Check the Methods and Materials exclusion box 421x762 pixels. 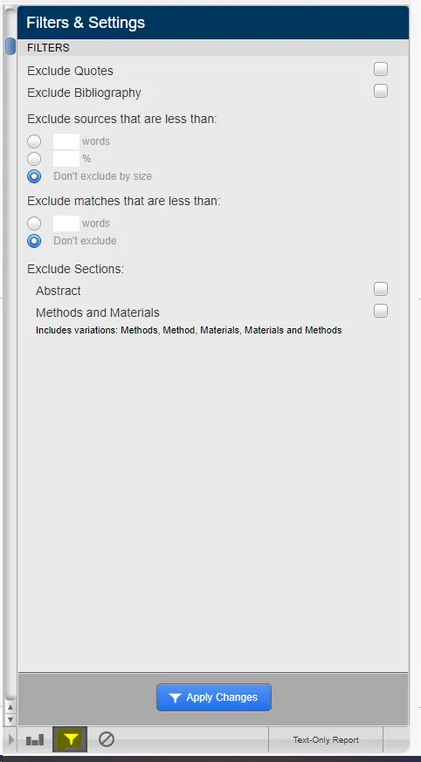coord(381,311)
